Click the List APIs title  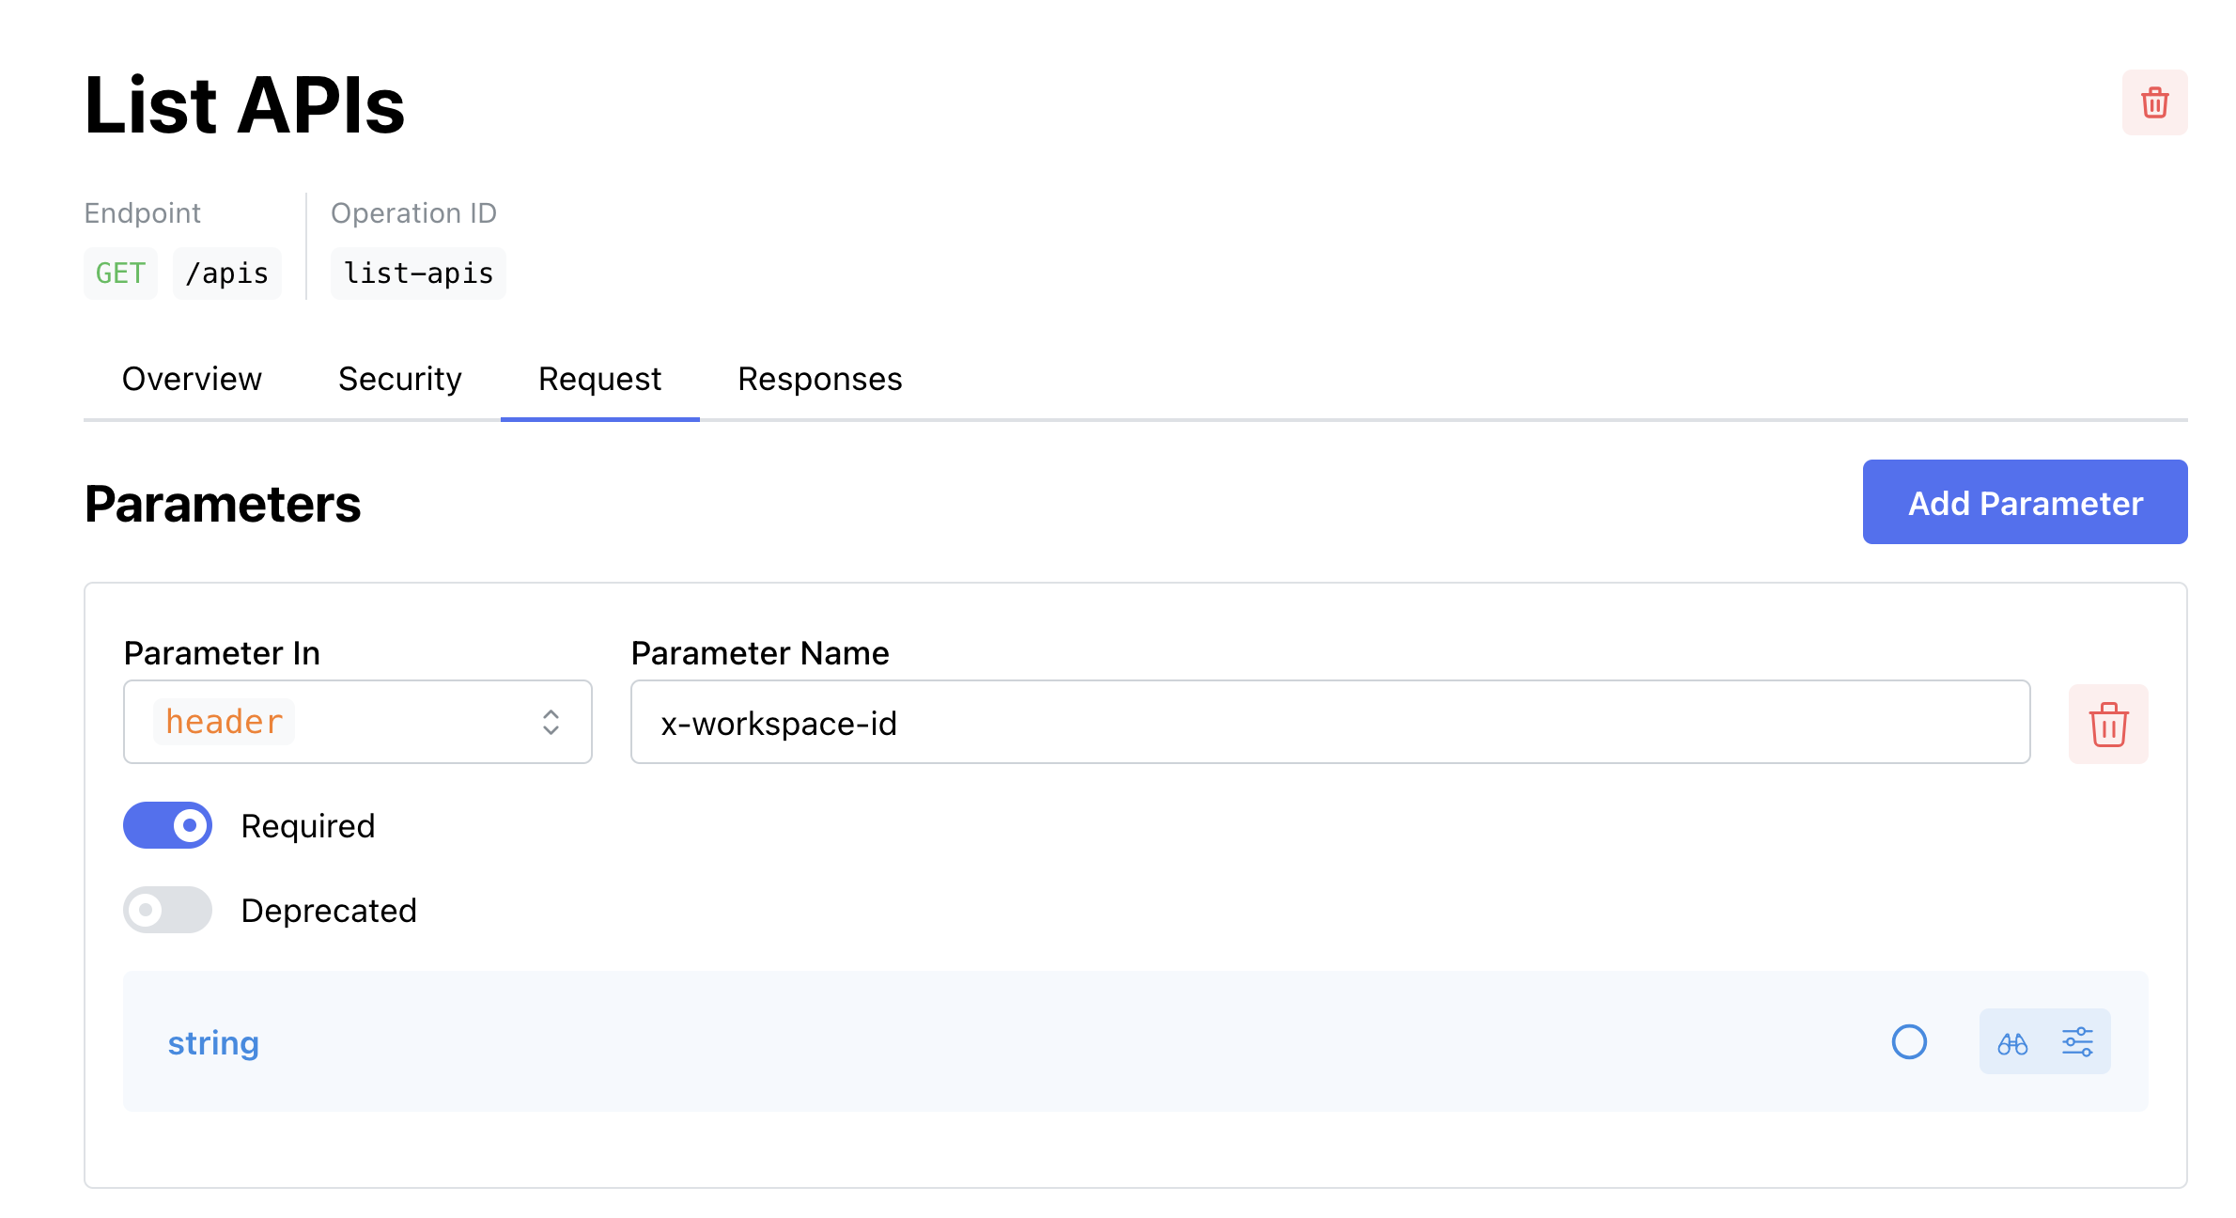point(244,105)
